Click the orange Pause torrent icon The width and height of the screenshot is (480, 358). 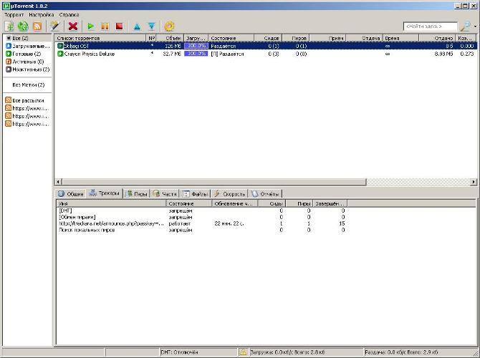(105, 26)
